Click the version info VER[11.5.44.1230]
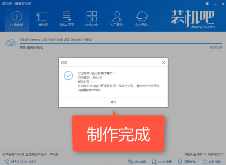Screen dimensions: 226x165 click(x=19, y=162)
